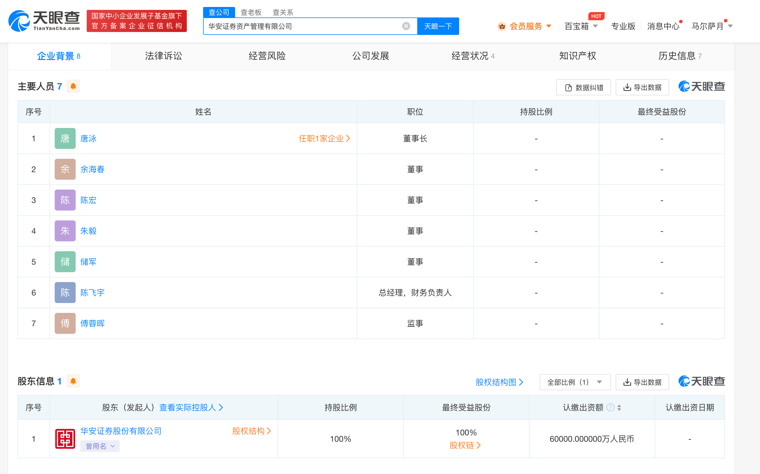The height and width of the screenshot is (474, 760).
Task: Click the name link 陈飞宇
Action: 93,293
